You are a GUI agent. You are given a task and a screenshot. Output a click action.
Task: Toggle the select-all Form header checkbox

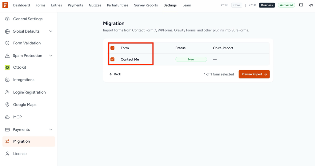tap(113, 48)
